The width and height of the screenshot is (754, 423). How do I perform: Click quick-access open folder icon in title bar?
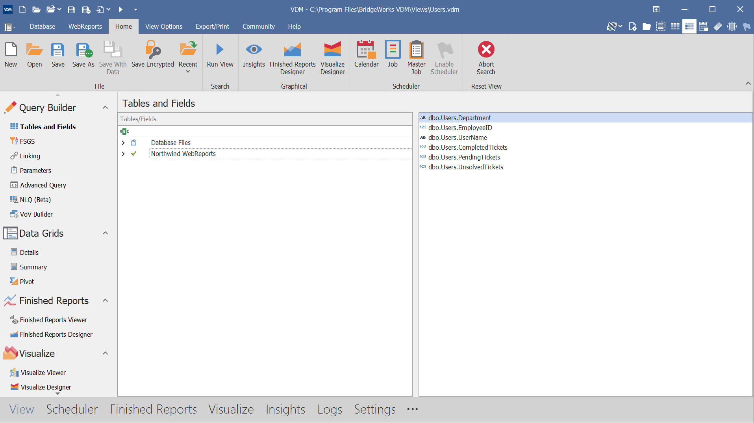tap(36, 9)
